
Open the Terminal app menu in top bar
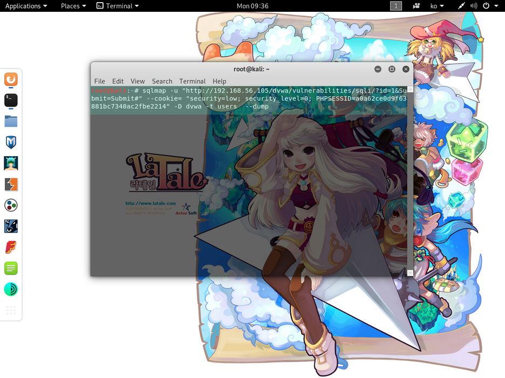point(118,6)
